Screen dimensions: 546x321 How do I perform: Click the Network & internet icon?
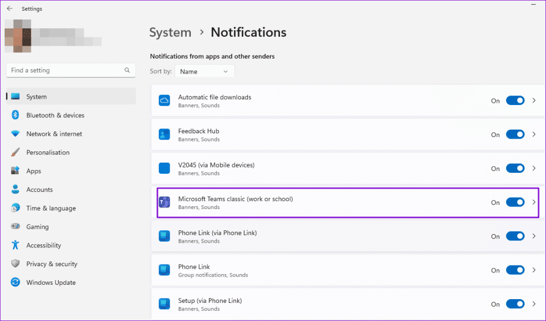(x=14, y=133)
